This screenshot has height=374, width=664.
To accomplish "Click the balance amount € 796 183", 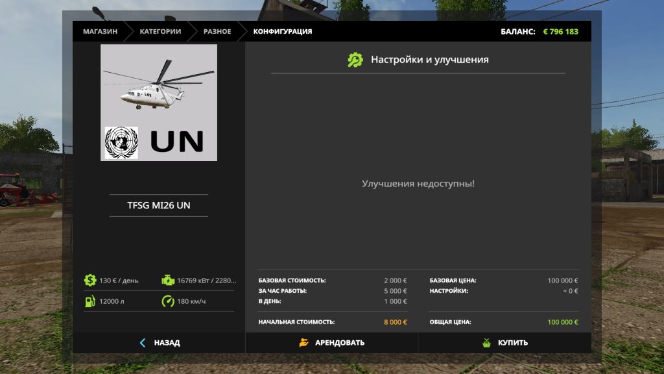I will [x=560, y=31].
